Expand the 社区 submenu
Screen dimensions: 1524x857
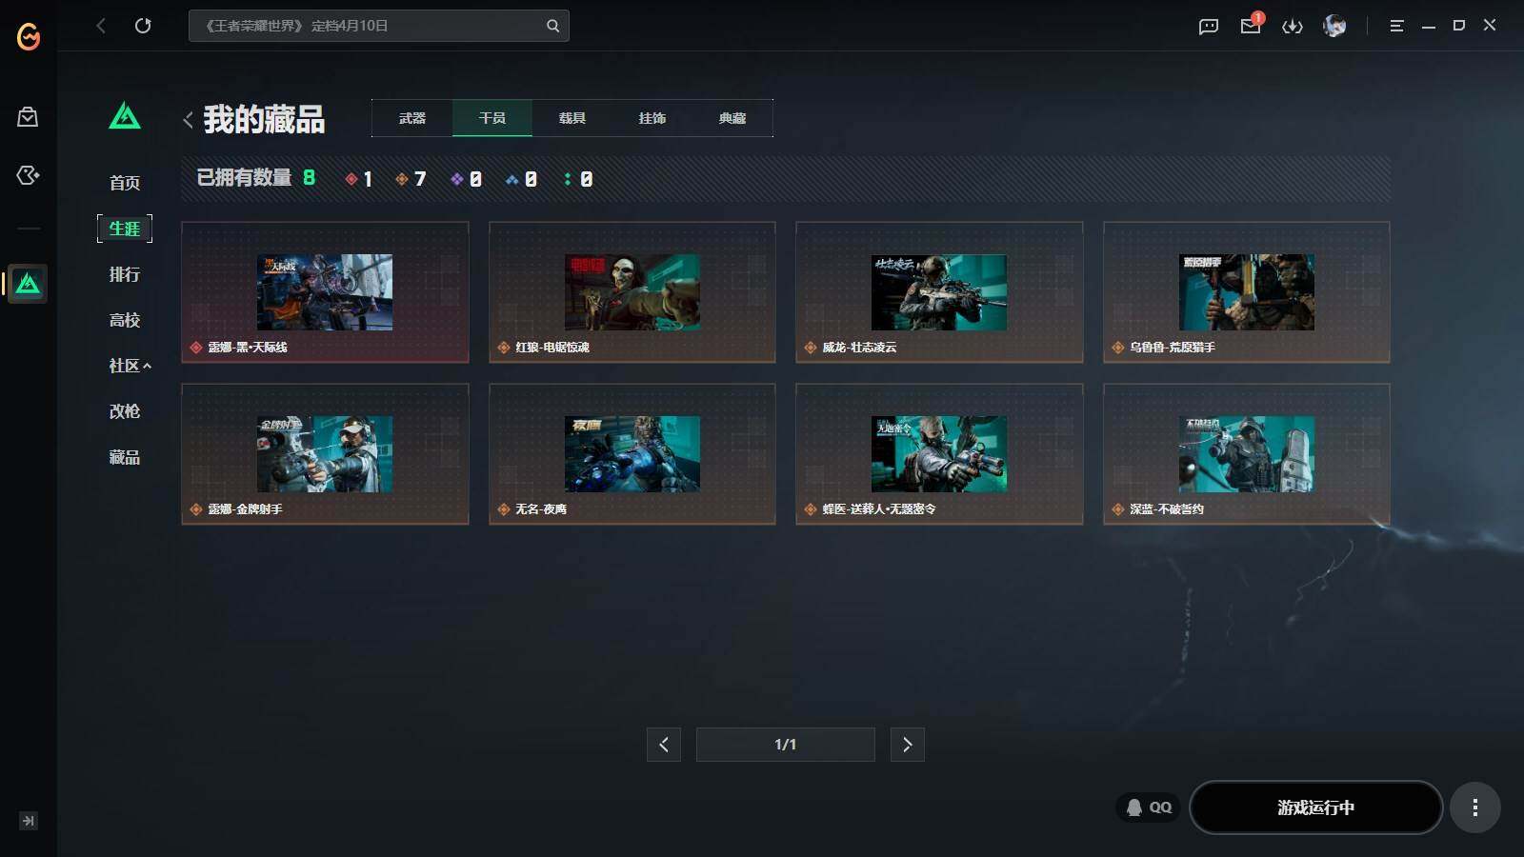pos(130,366)
